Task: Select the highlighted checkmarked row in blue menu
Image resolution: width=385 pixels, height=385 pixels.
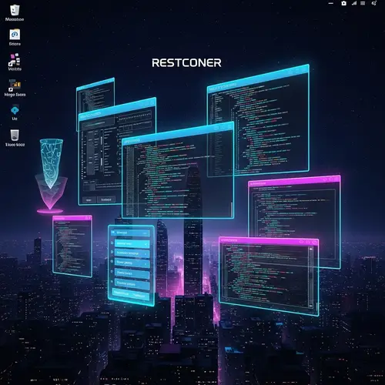Action: [132, 244]
